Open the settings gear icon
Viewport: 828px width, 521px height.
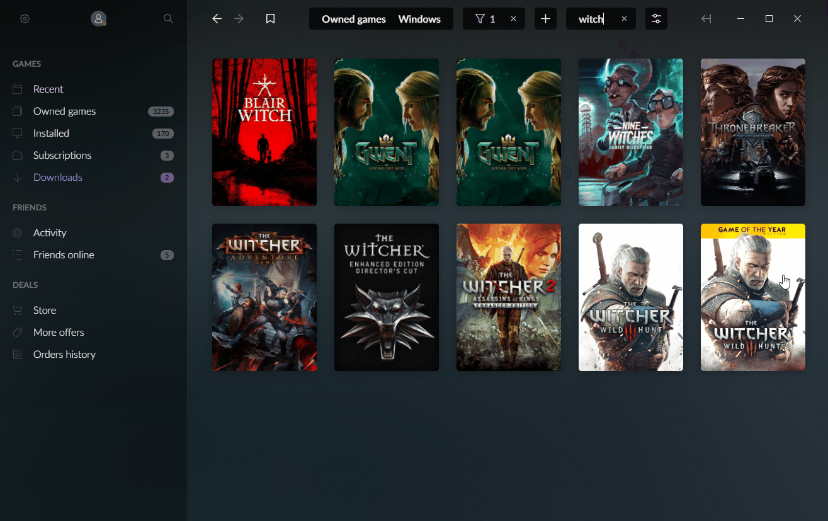tap(25, 19)
